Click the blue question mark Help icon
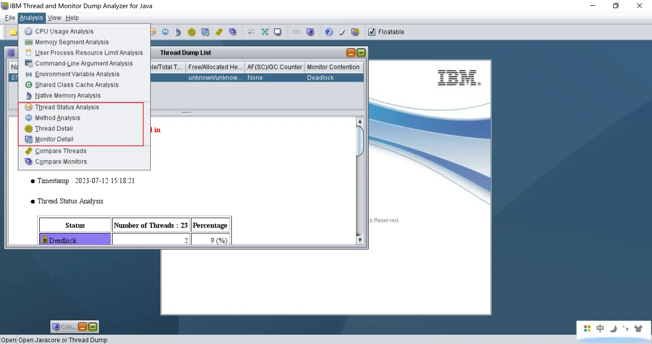The height and width of the screenshot is (344, 652). [x=329, y=32]
